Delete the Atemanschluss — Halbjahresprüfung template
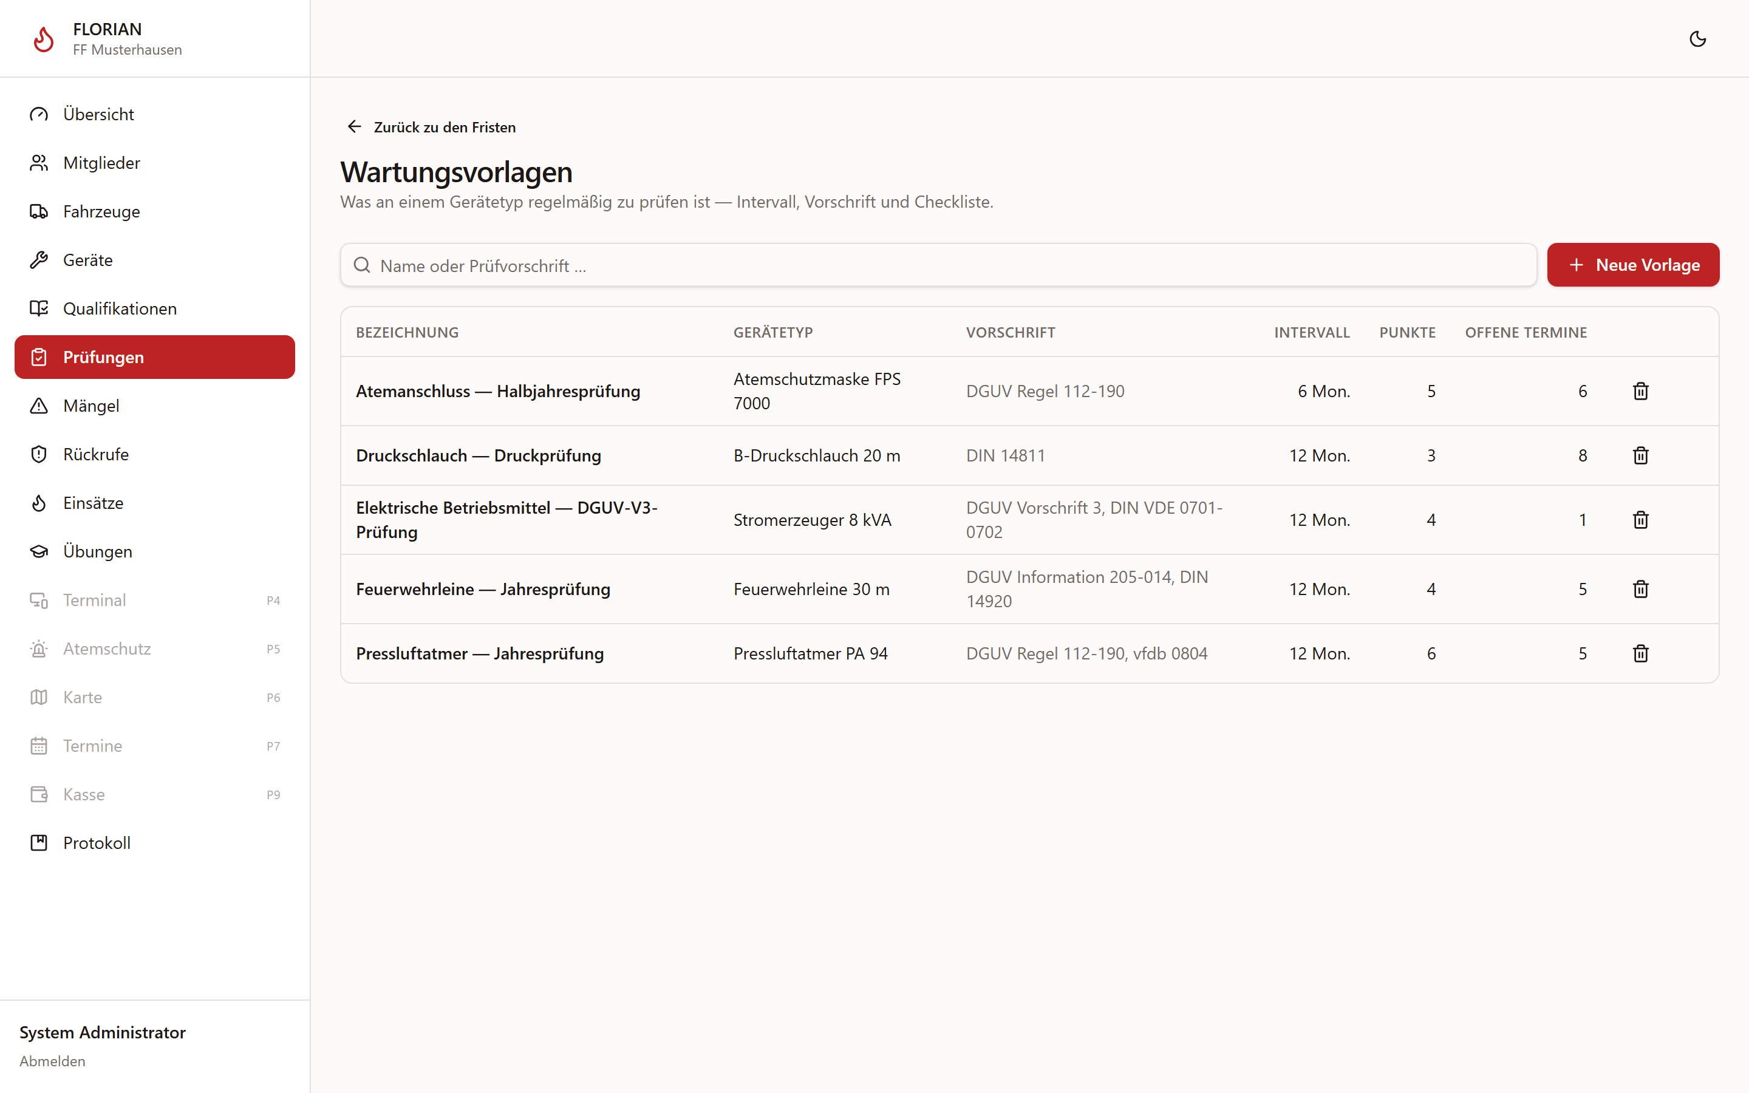 [x=1640, y=391]
